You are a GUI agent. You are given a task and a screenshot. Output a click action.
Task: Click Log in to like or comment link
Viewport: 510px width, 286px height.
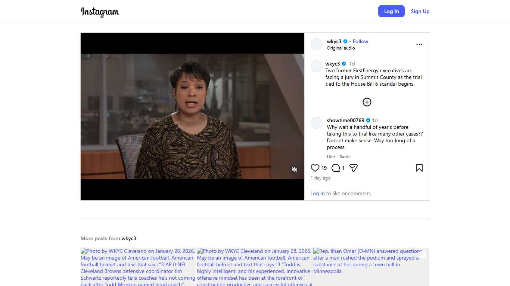coord(317,193)
